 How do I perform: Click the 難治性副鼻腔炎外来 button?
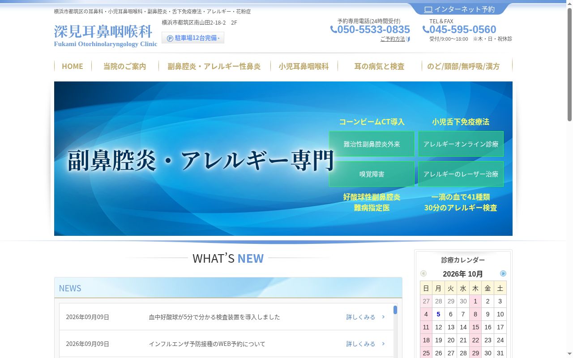[x=372, y=144]
